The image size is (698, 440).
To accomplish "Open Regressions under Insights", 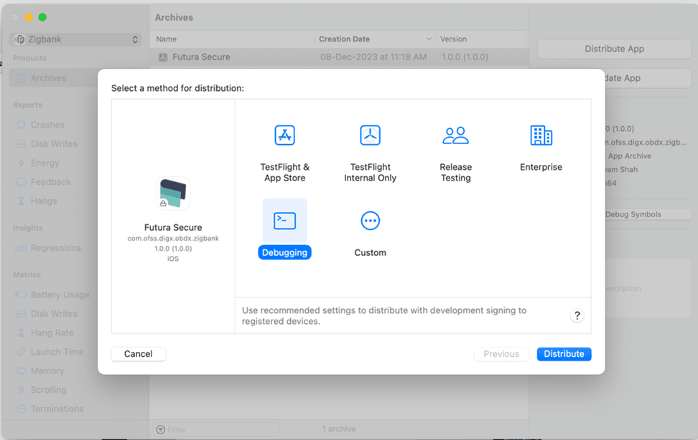I will pos(55,248).
